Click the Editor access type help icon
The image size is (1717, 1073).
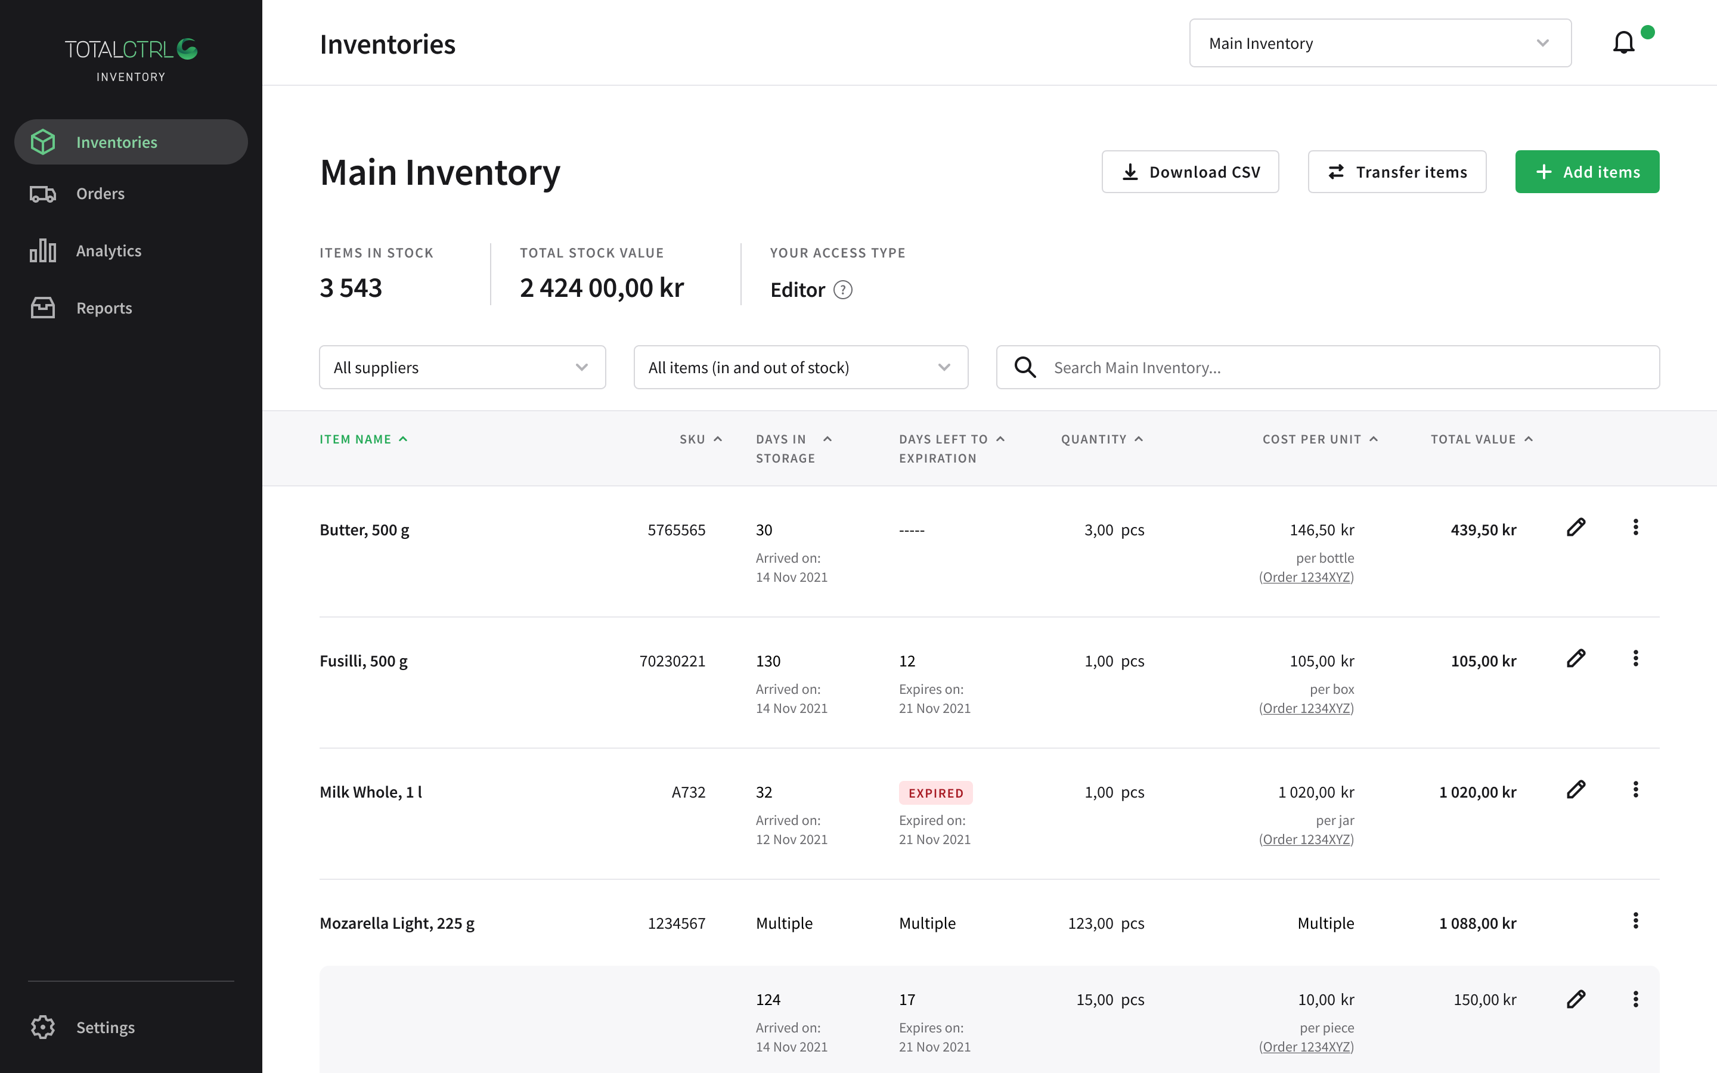click(x=842, y=290)
